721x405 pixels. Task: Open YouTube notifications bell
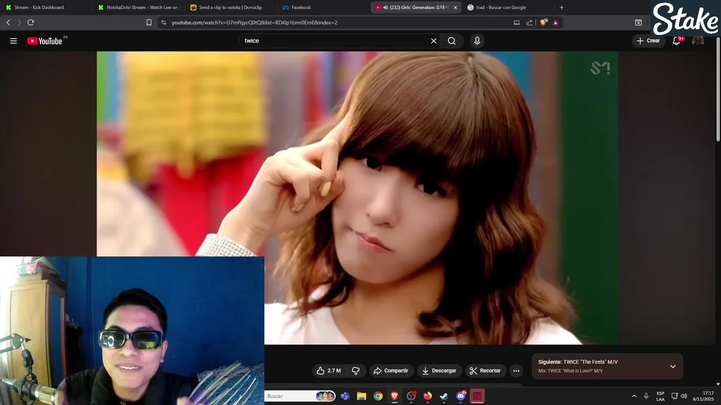677,40
